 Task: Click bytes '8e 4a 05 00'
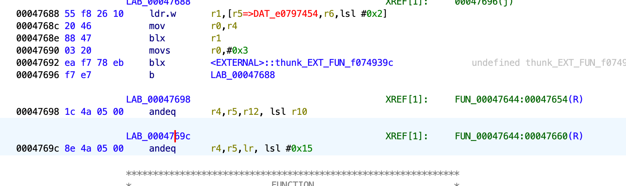pos(94,148)
